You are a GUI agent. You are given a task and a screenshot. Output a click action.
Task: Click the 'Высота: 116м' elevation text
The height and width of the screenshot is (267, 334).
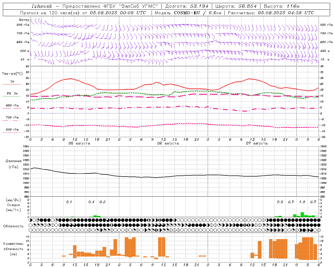click(281, 6)
